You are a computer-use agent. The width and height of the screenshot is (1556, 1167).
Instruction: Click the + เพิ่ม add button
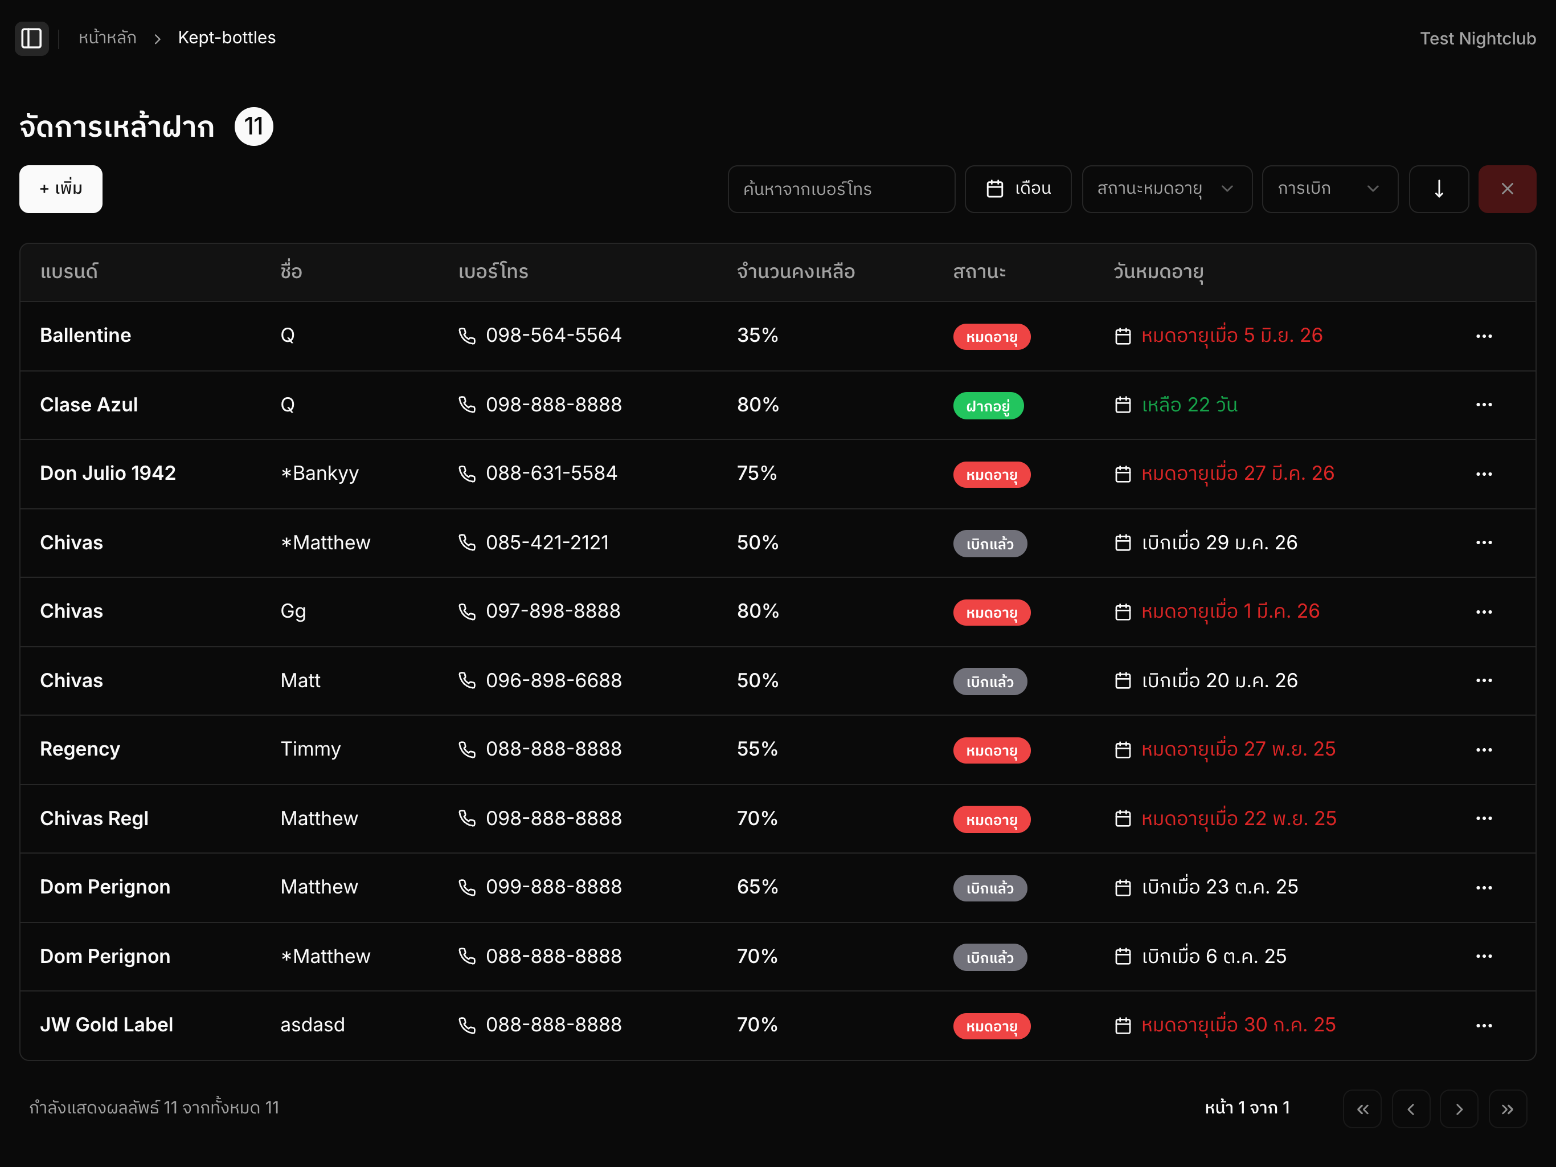(x=60, y=189)
